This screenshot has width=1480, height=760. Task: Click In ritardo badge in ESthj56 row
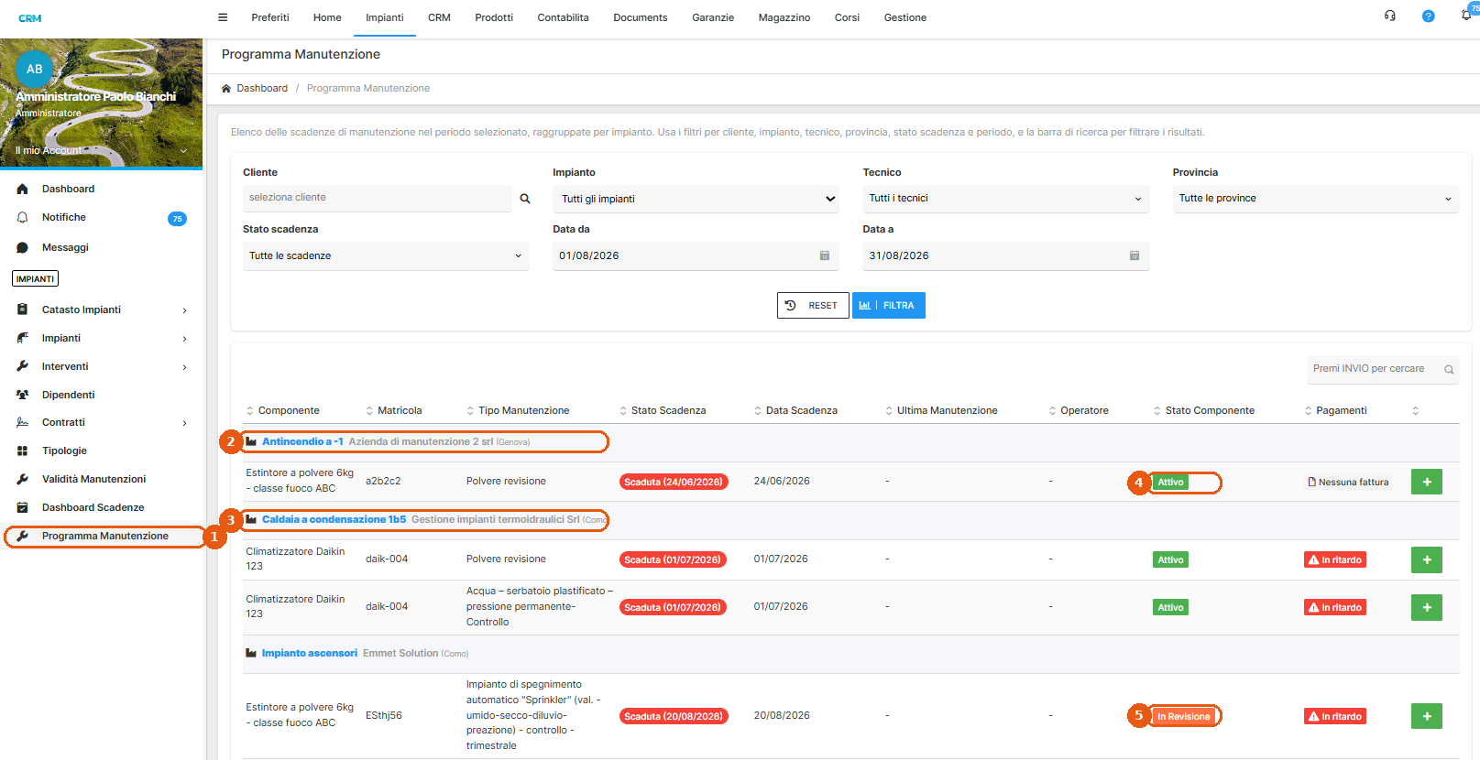[x=1335, y=716]
